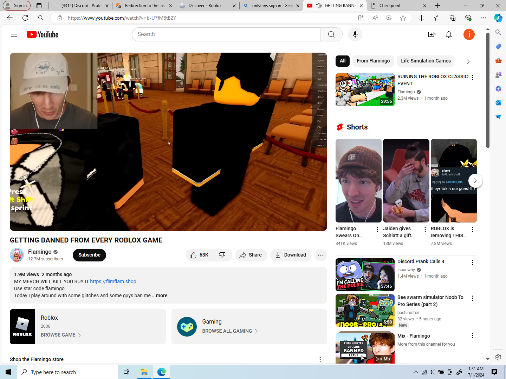Open options for Flamingo Swears On short
Viewport: 506px width, 379px height.
377,230
